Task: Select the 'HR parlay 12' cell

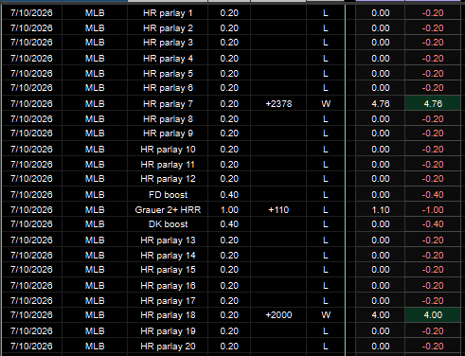Action: (x=168, y=179)
